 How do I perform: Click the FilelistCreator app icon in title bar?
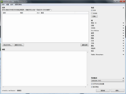tap(2, 2)
